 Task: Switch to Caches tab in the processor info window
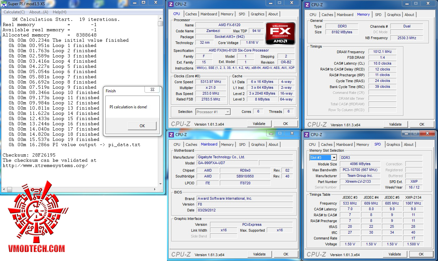pyautogui.click(x=191, y=14)
